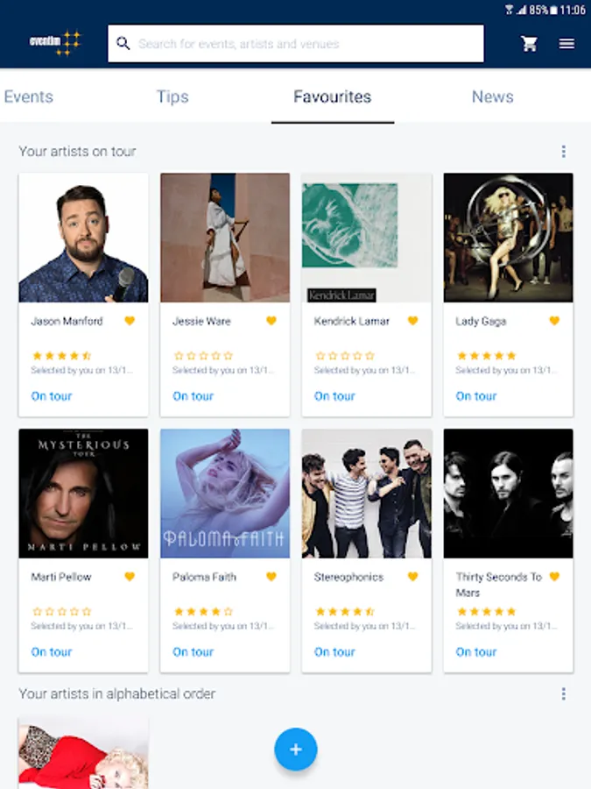Switch to the Events tab

[x=29, y=96]
